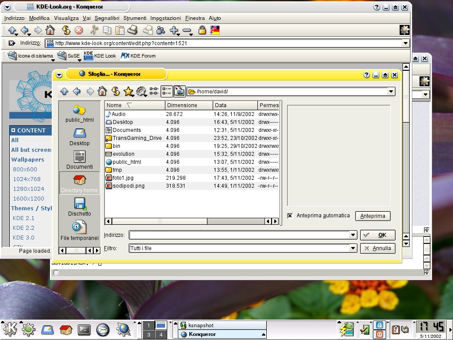Click the Find binoculars icon
Viewport: 453px width, 340px height.
coord(160,30)
